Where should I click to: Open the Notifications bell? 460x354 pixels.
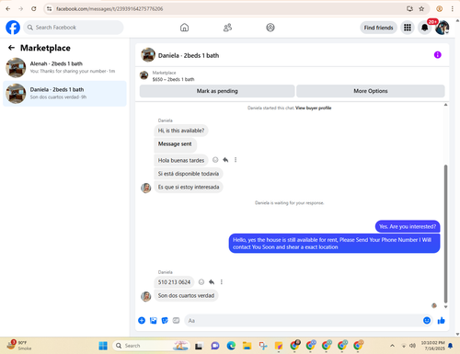click(425, 28)
